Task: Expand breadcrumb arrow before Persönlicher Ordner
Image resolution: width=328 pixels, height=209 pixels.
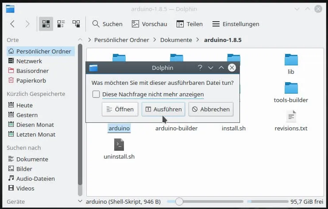Action: click(x=90, y=40)
